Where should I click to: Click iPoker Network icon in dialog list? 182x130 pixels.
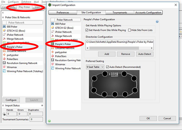pyautogui.click(x=52, y=32)
